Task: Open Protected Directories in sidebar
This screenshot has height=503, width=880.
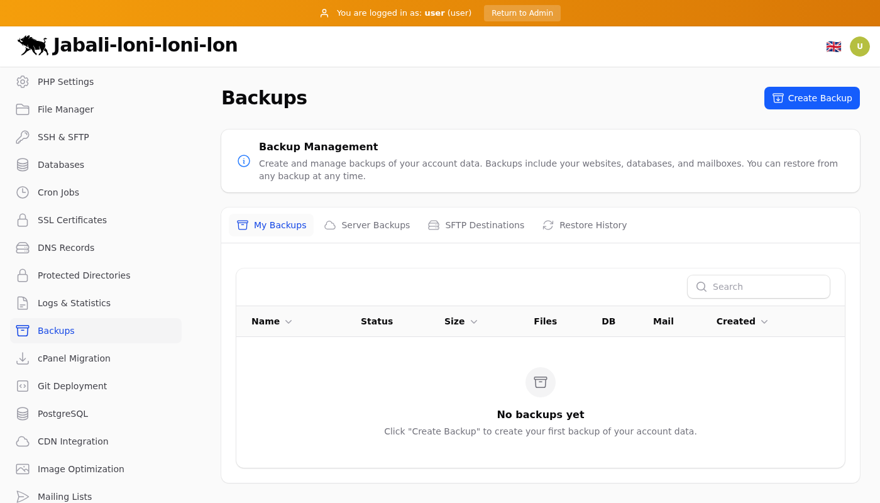Action: coord(84,275)
